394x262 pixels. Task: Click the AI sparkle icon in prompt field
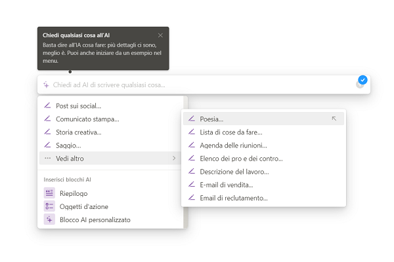click(x=46, y=84)
